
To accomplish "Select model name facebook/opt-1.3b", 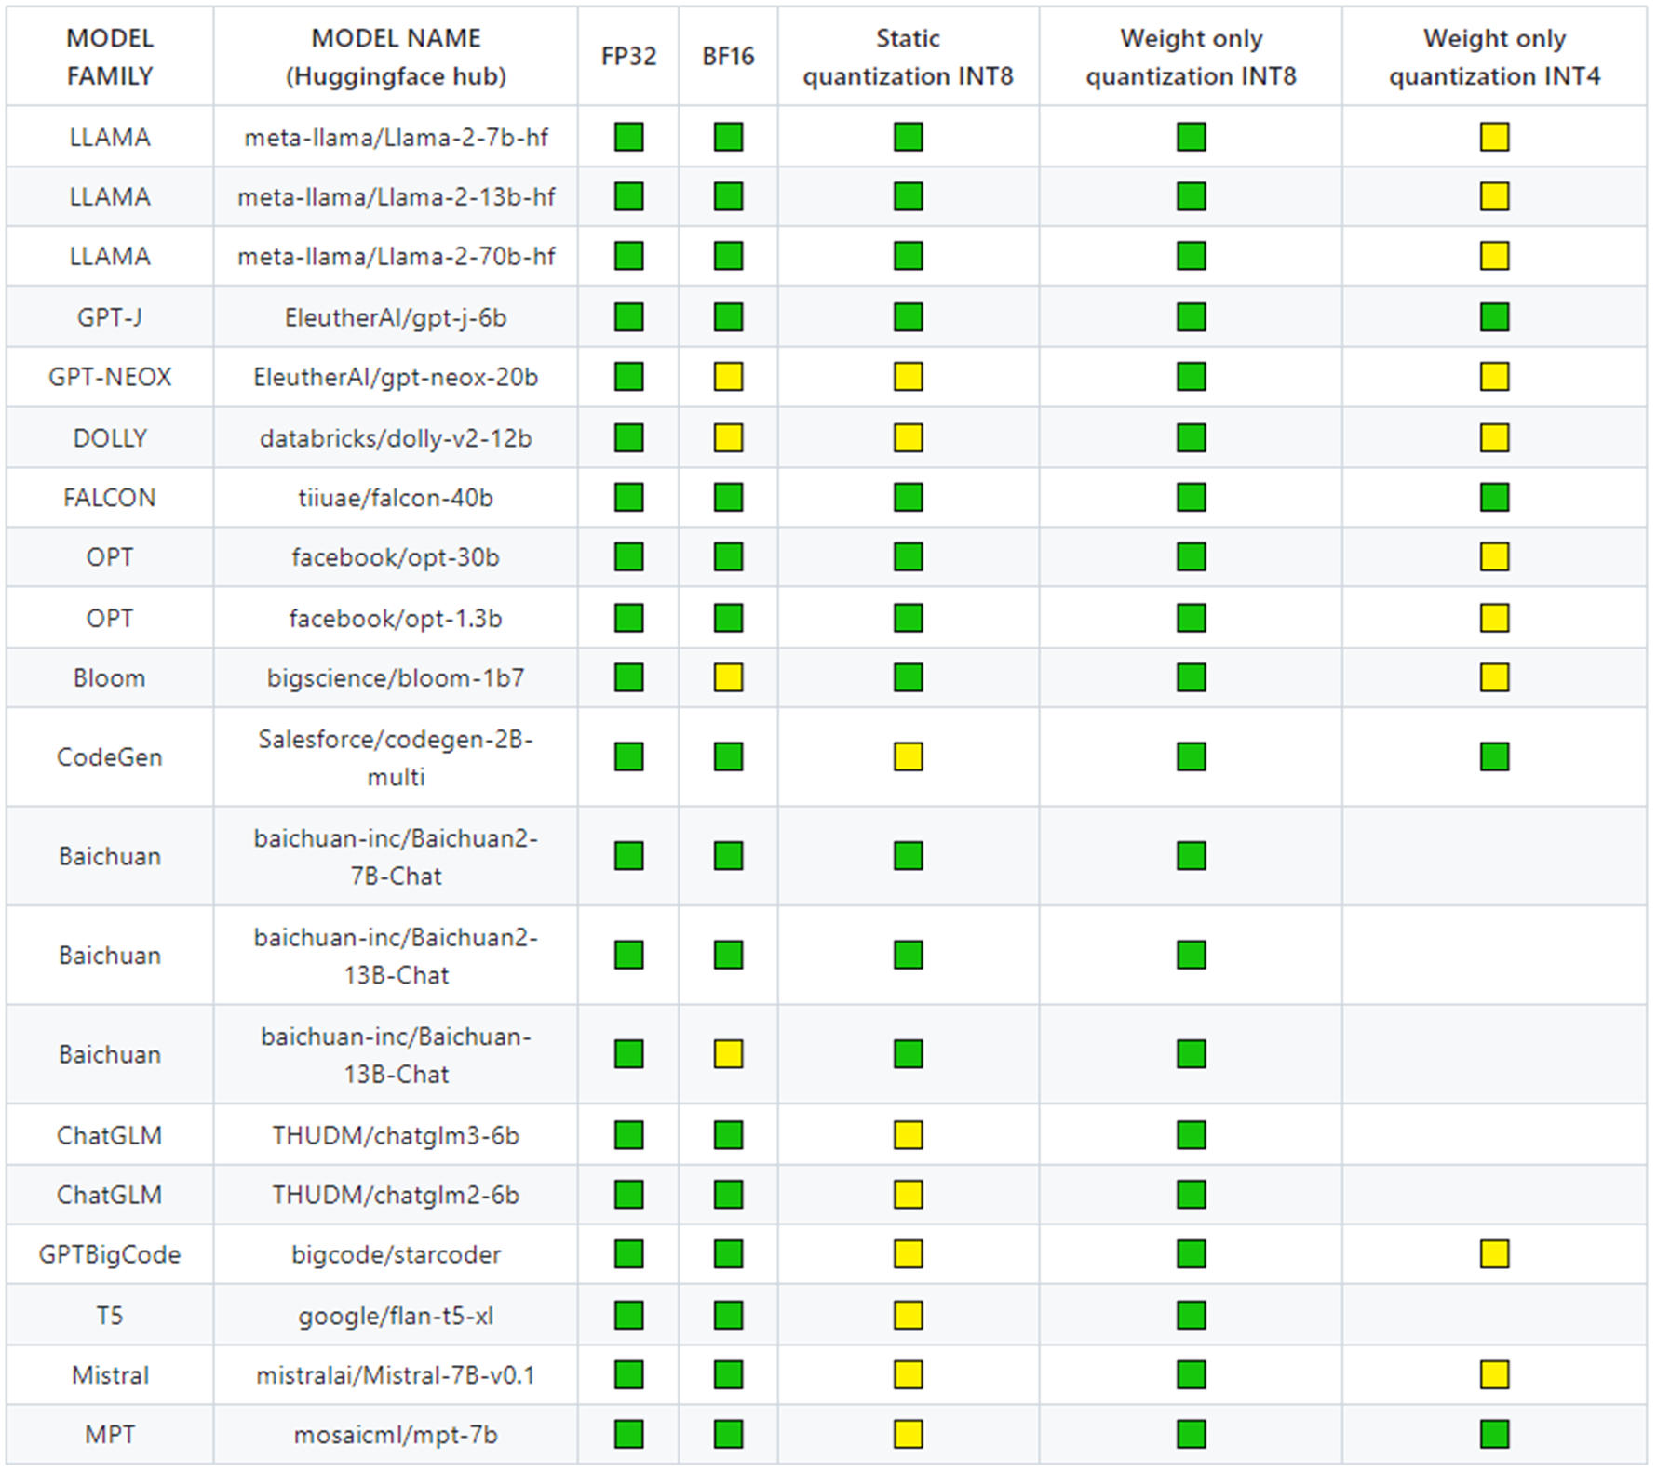I will pyautogui.click(x=396, y=619).
